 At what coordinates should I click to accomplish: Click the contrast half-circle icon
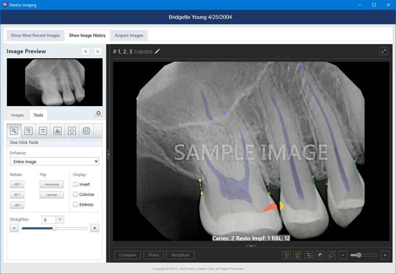320,255
